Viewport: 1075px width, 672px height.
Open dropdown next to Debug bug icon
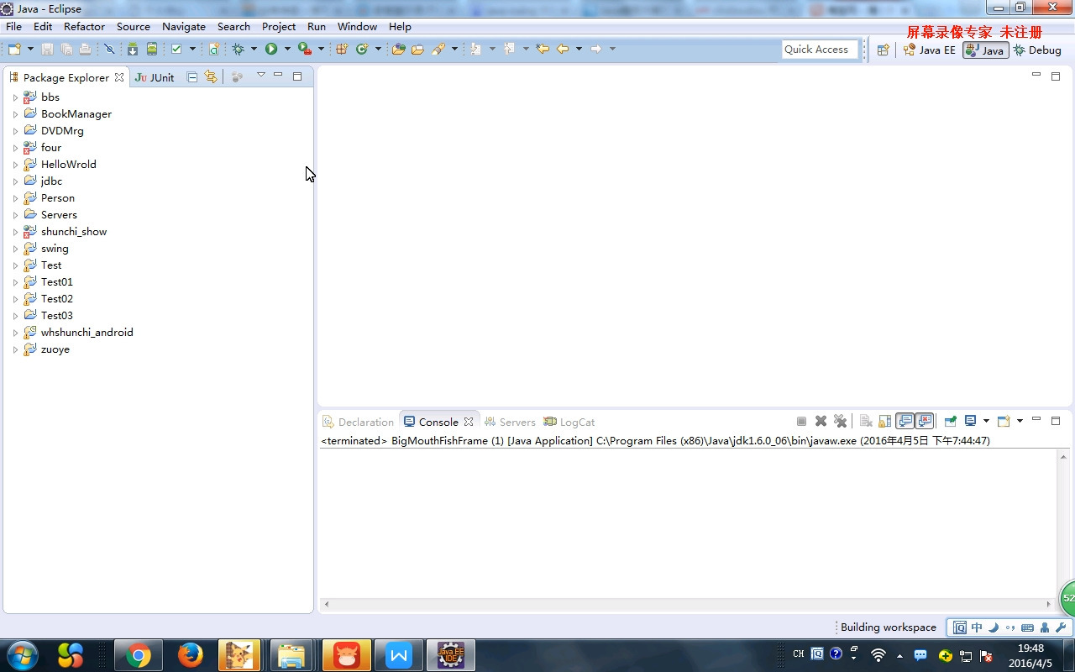[254, 50]
